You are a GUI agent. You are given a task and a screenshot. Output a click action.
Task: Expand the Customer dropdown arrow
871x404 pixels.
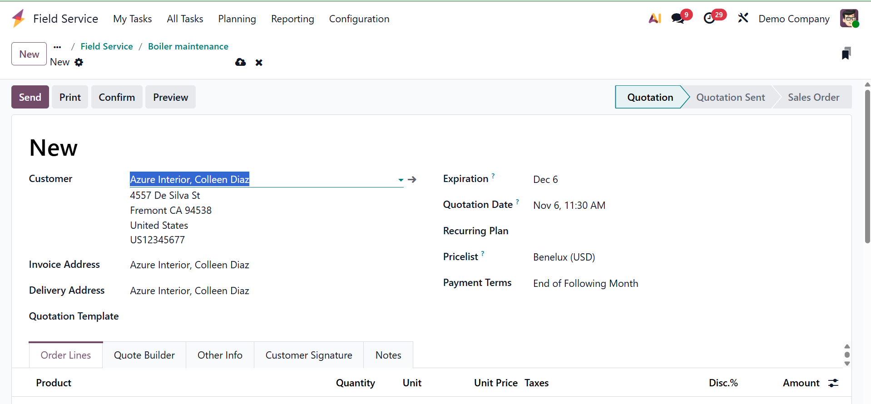(401, 180)
